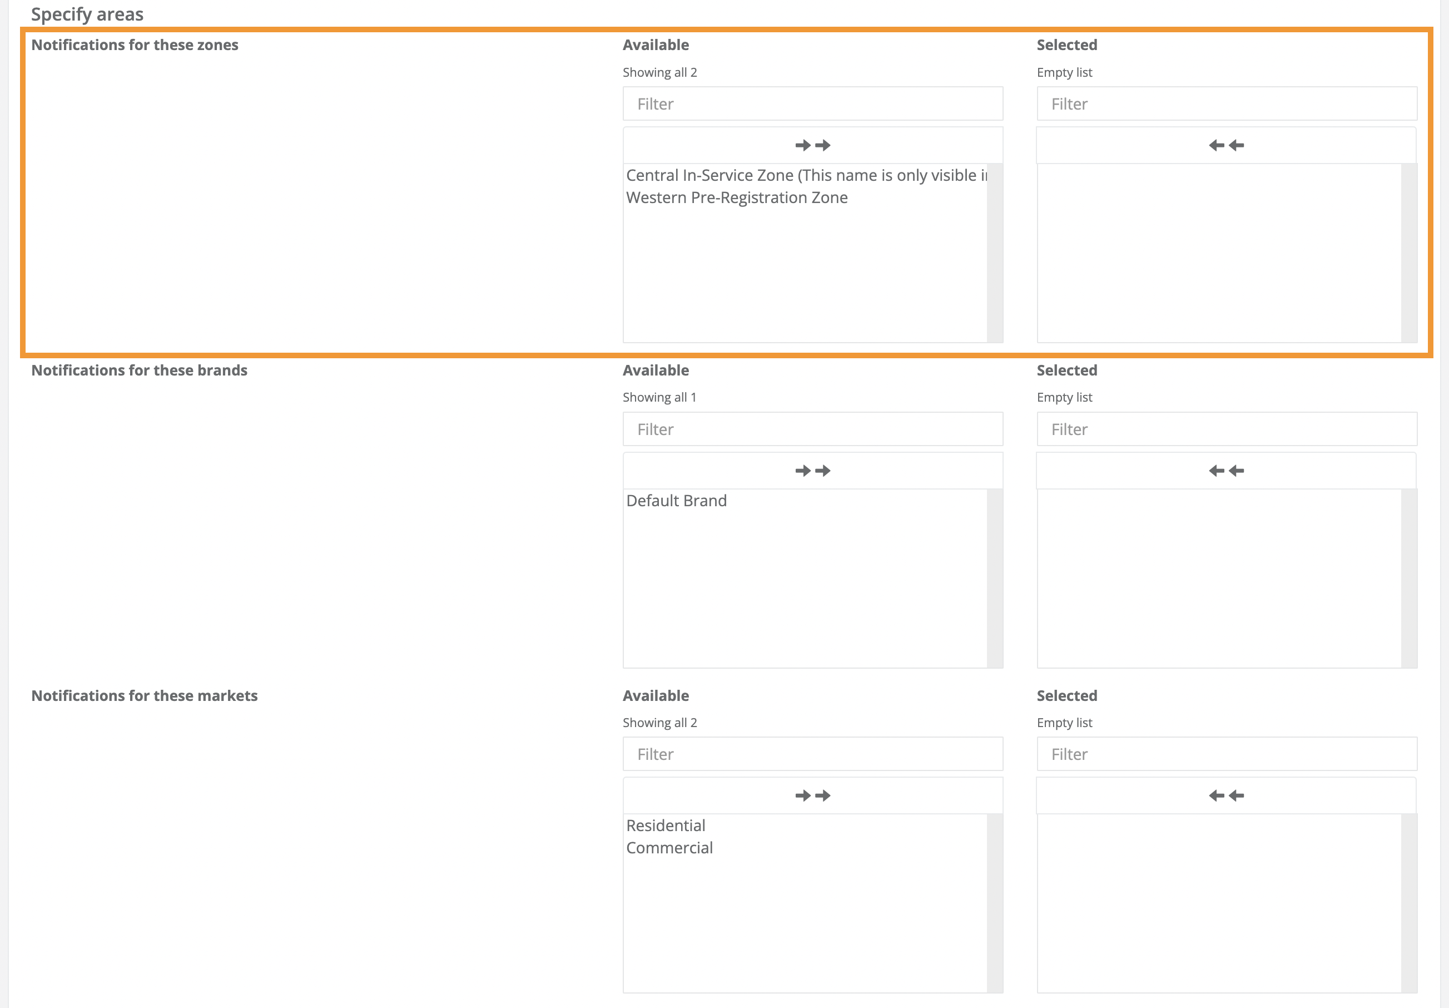1449x1008 pixels.
Task: Click scrollbar of selected brands list
Action: point(1408,578)
